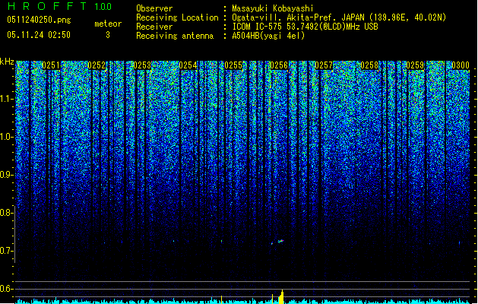
Task: Click the 0253 time marker
Action: pos(142,65)
